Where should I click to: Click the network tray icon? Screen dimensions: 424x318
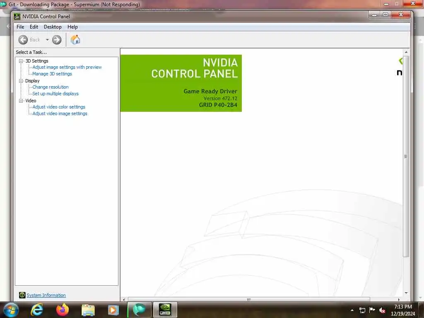(x=362, y=310)
